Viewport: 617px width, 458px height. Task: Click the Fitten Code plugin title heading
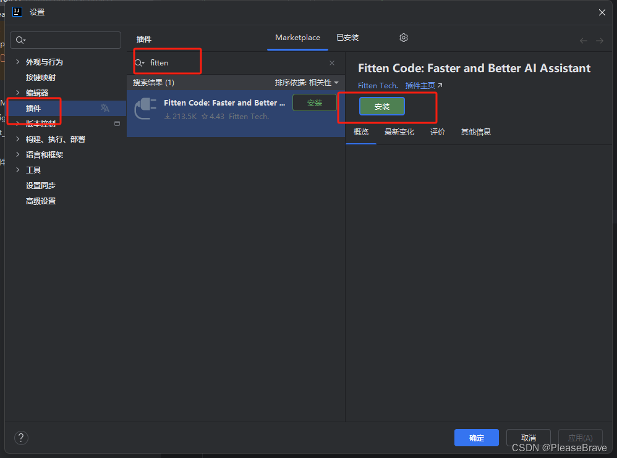coord(474,69)
